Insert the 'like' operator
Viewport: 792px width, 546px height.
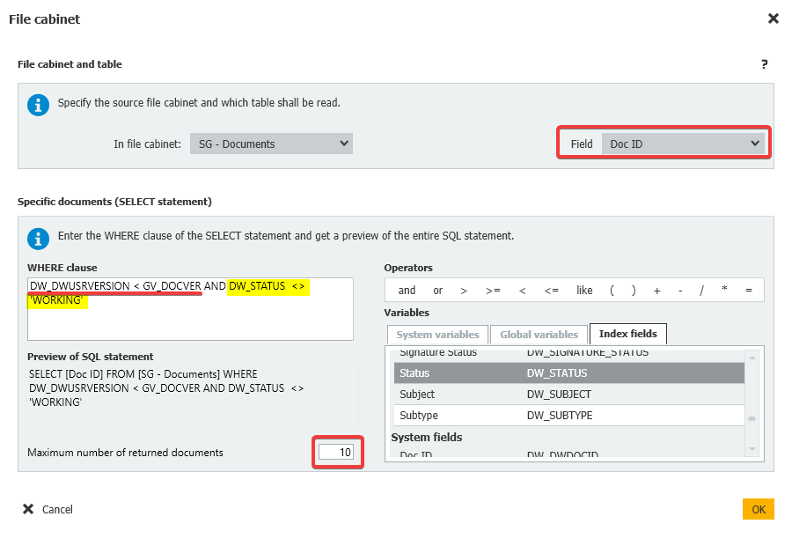(584, 291)
